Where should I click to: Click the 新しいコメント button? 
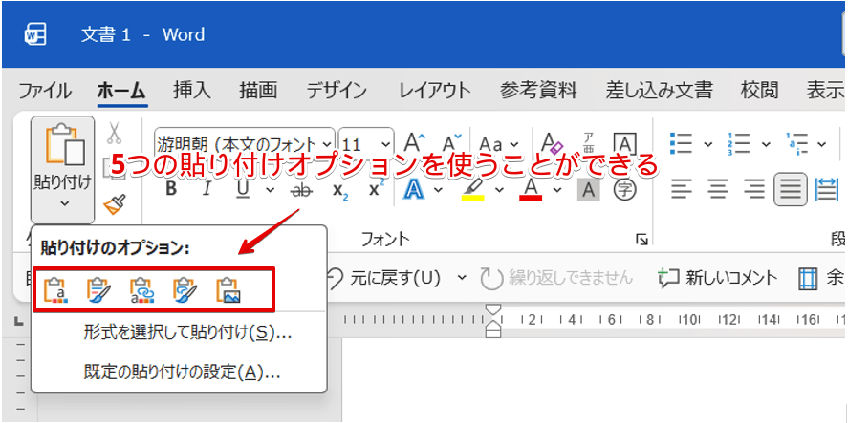click(x=717, y=278)
